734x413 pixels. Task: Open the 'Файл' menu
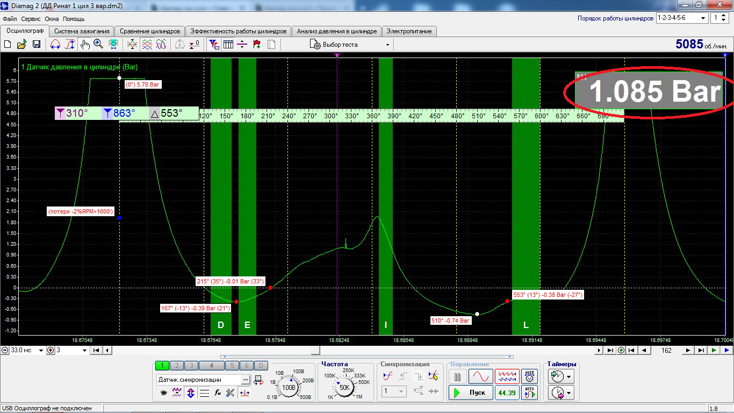point(10,18)
